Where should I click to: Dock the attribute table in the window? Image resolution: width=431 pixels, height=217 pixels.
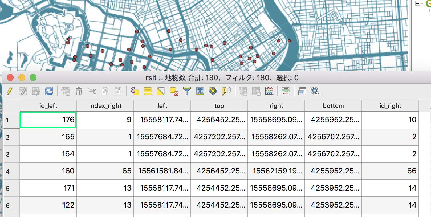pyautogui.click(x=302, y=91)
